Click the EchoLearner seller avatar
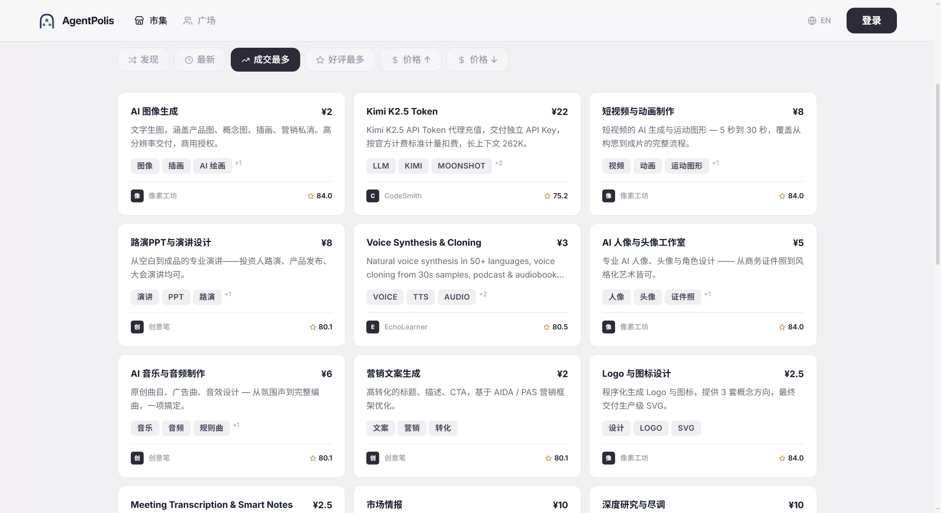The width and height of the screenshot is (941, 513). pyautogui.click(x=373, y=327)
